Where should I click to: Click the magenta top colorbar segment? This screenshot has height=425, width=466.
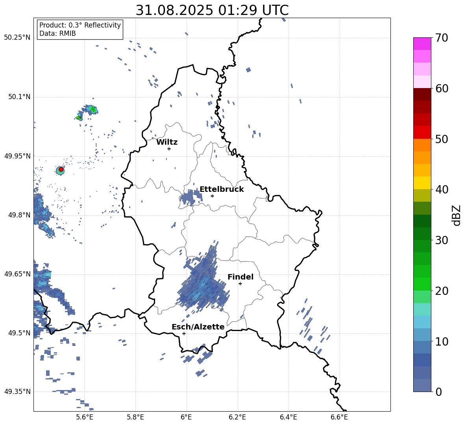(422, 44)
